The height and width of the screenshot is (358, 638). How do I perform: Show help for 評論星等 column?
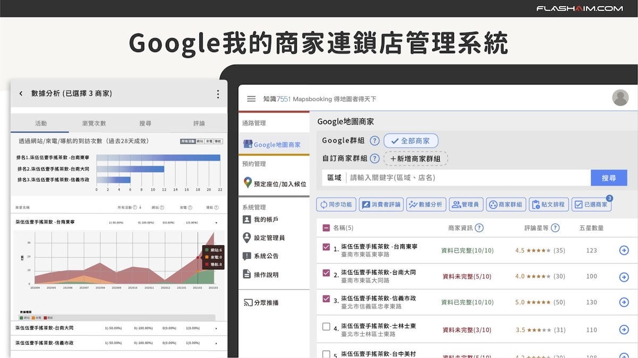click(x=555, y=228)
